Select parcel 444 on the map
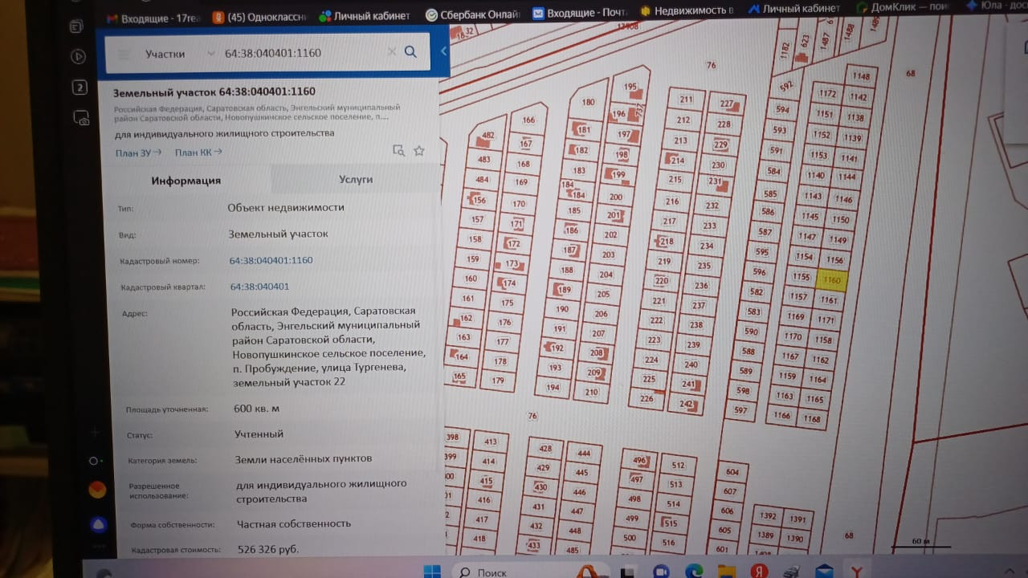The width and height of the screenshot is (1028, 578). point(584,454)
